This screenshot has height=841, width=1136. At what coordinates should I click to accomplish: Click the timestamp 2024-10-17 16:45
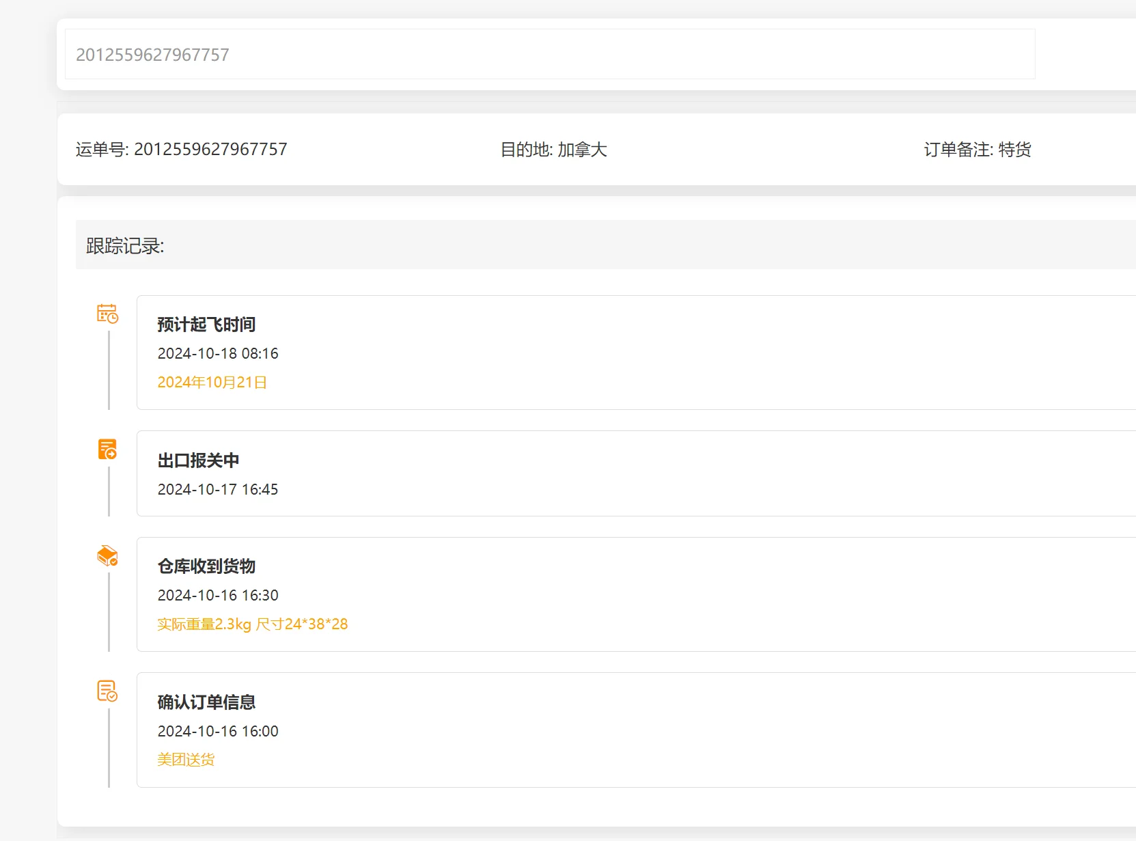(x=218, y=490)
